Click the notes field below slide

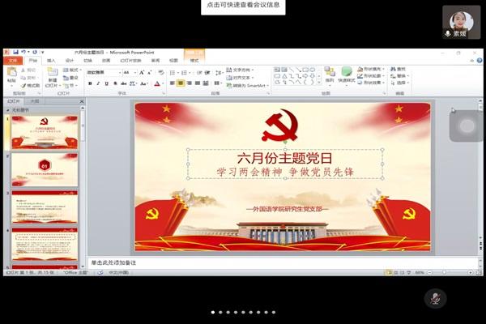(283, 262)
